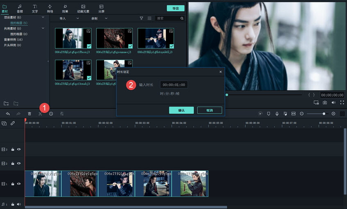Mute audio track 1 speaker icon
The width and height of the screenshot is (347, 209).
click(x=19, y=204)
